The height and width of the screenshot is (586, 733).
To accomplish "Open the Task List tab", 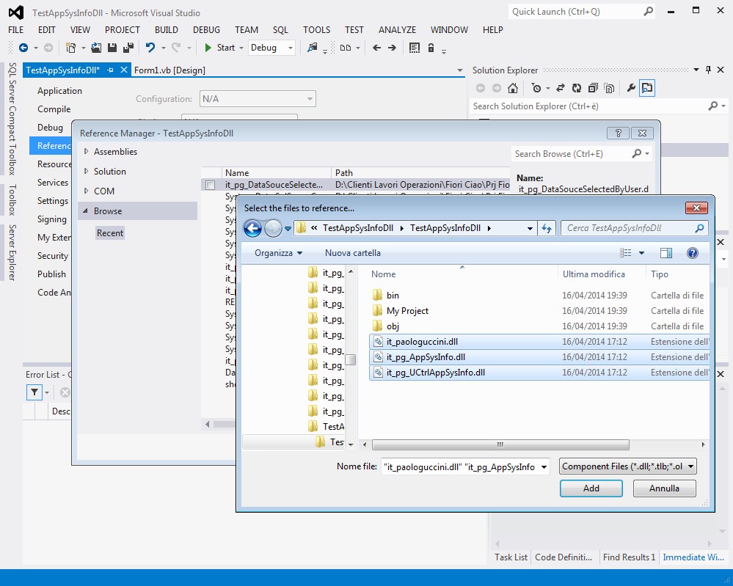I will click(x=511, y=557).
